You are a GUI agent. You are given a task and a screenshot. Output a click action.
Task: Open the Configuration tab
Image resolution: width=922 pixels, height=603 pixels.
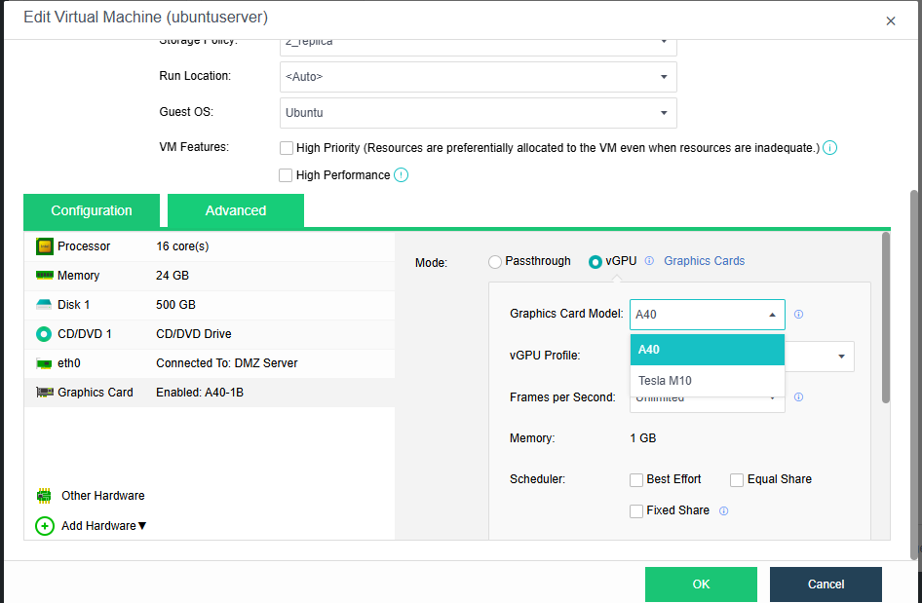92,210
